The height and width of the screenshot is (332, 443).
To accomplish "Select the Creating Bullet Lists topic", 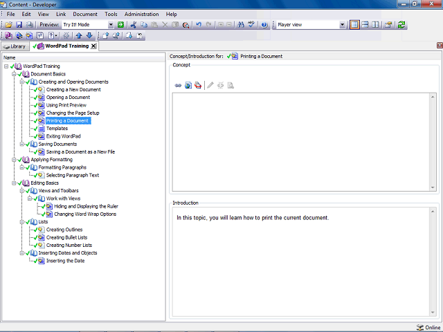I will pyautogui.click(x=66, y=237).
